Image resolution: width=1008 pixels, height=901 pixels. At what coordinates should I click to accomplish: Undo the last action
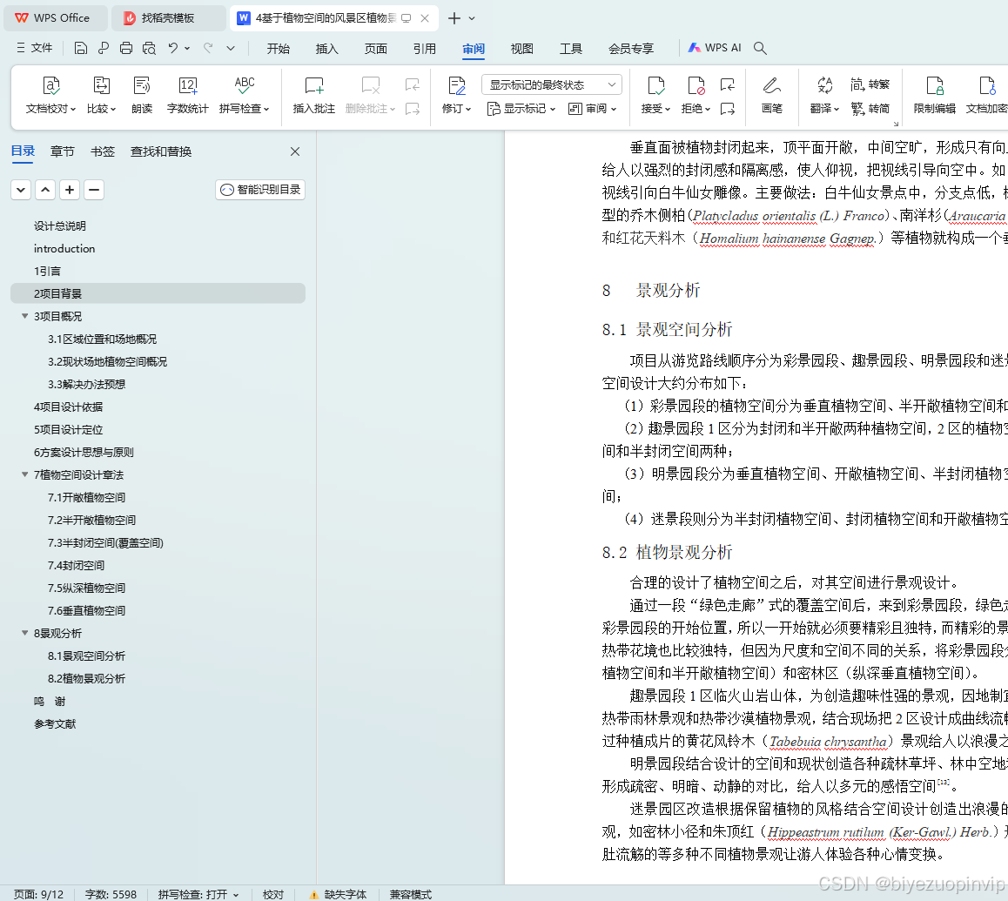coord(173,48)
